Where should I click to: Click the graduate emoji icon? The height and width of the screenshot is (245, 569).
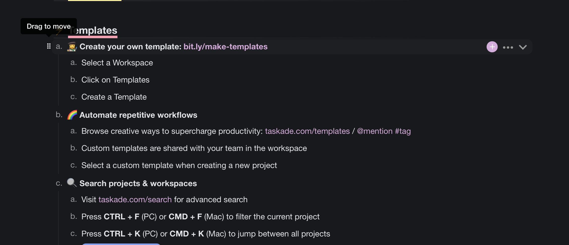pos(72,47)
